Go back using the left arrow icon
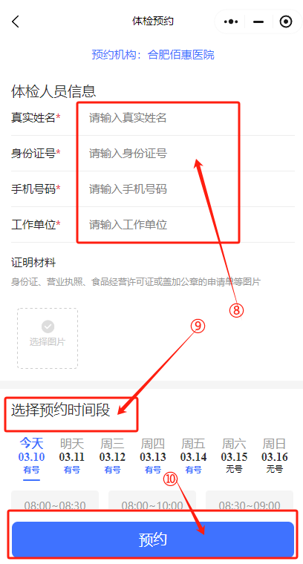The width and height of the screenshot is (303, 564). pyautogui.click(x=16, y=22)
